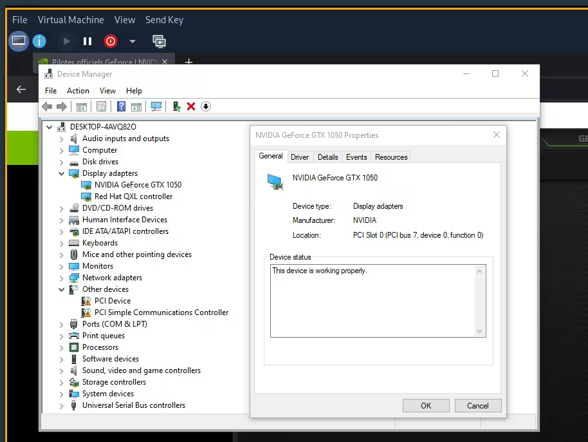Select PCI Simple Communications Controller
The image size is (588, 442).
[161, 312]
